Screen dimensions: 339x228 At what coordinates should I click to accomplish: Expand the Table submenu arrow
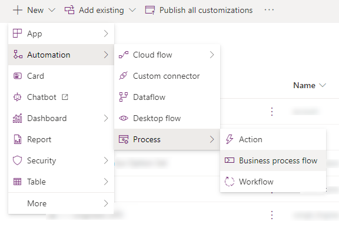(x=106, y=182)
